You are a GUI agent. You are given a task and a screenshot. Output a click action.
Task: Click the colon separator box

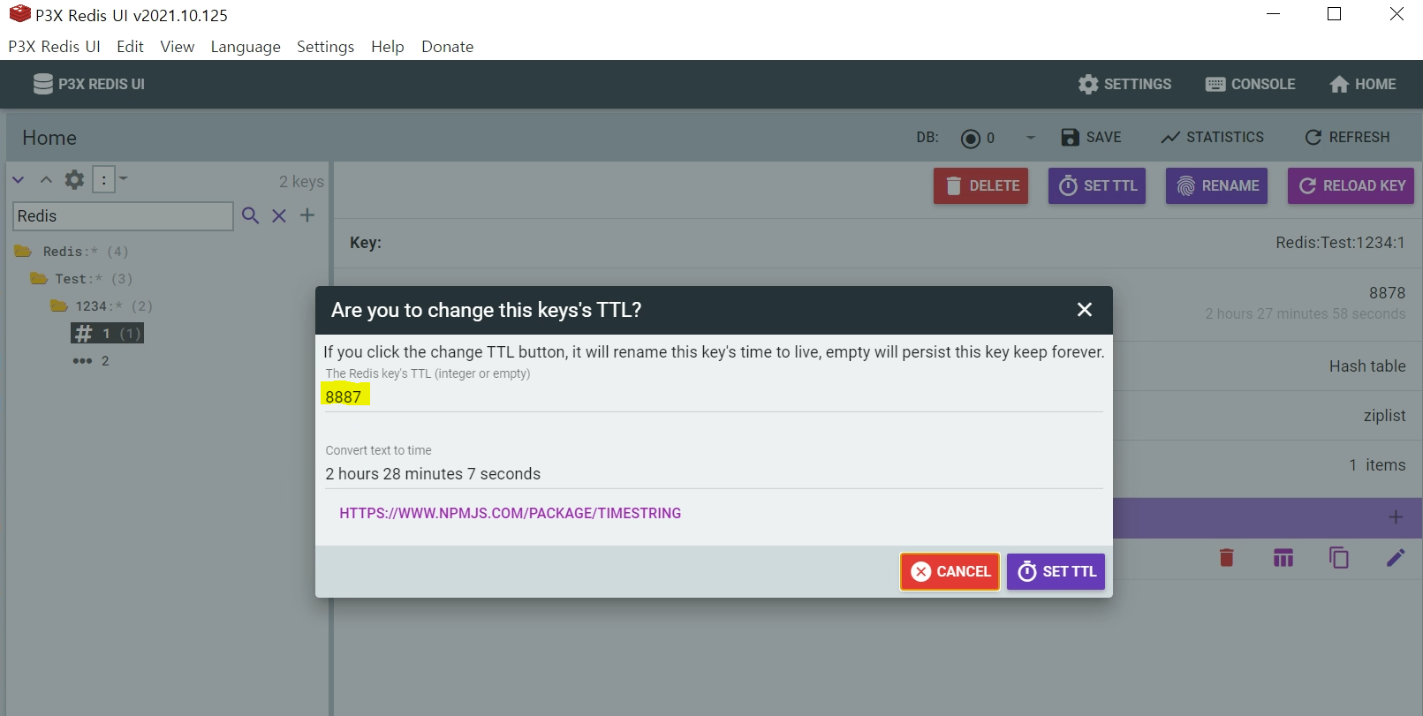tap(104, 180)
